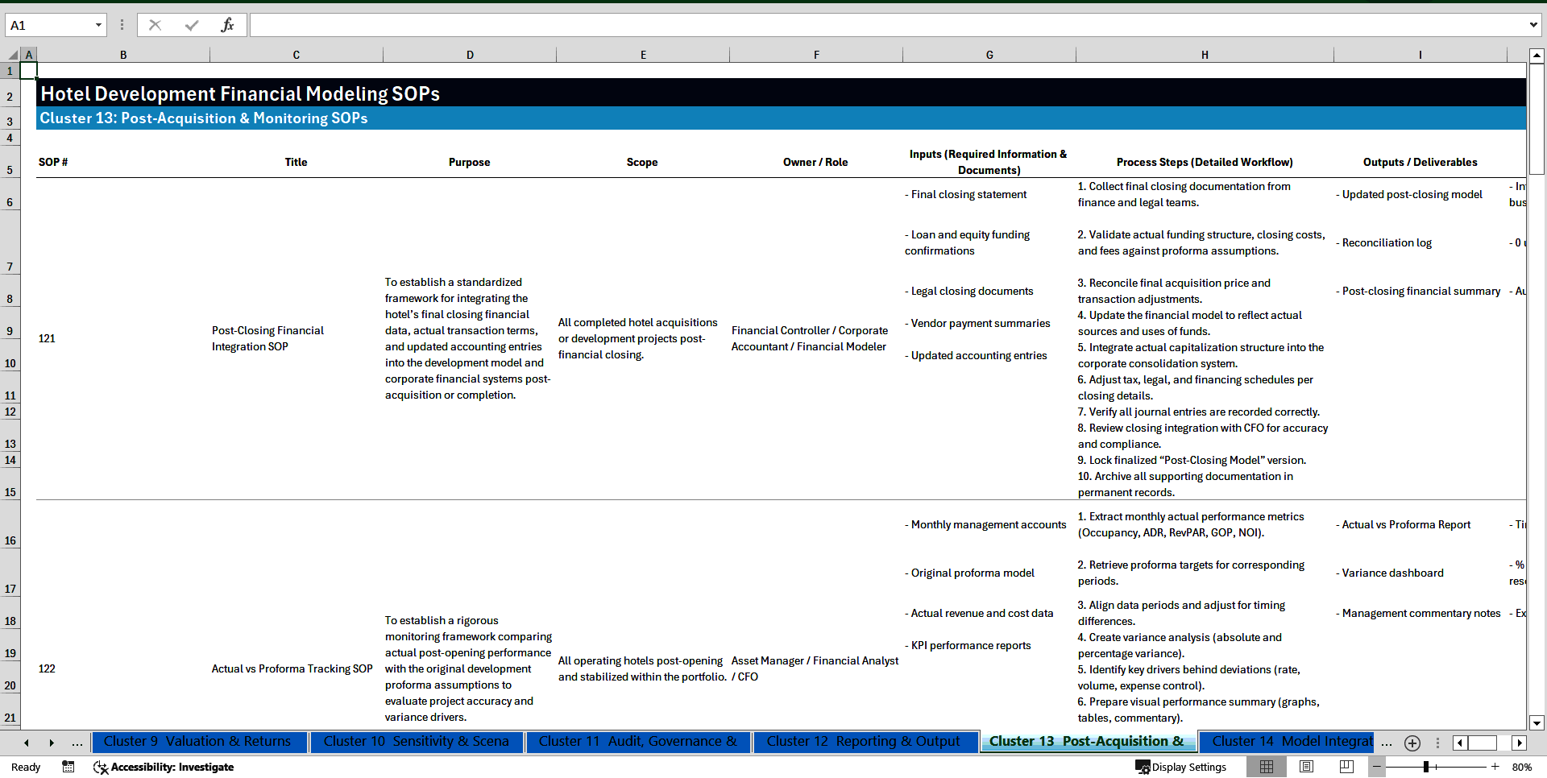Switch to Page Layout view
This screenshot has height=778, width=1547.
point(1306,767)
